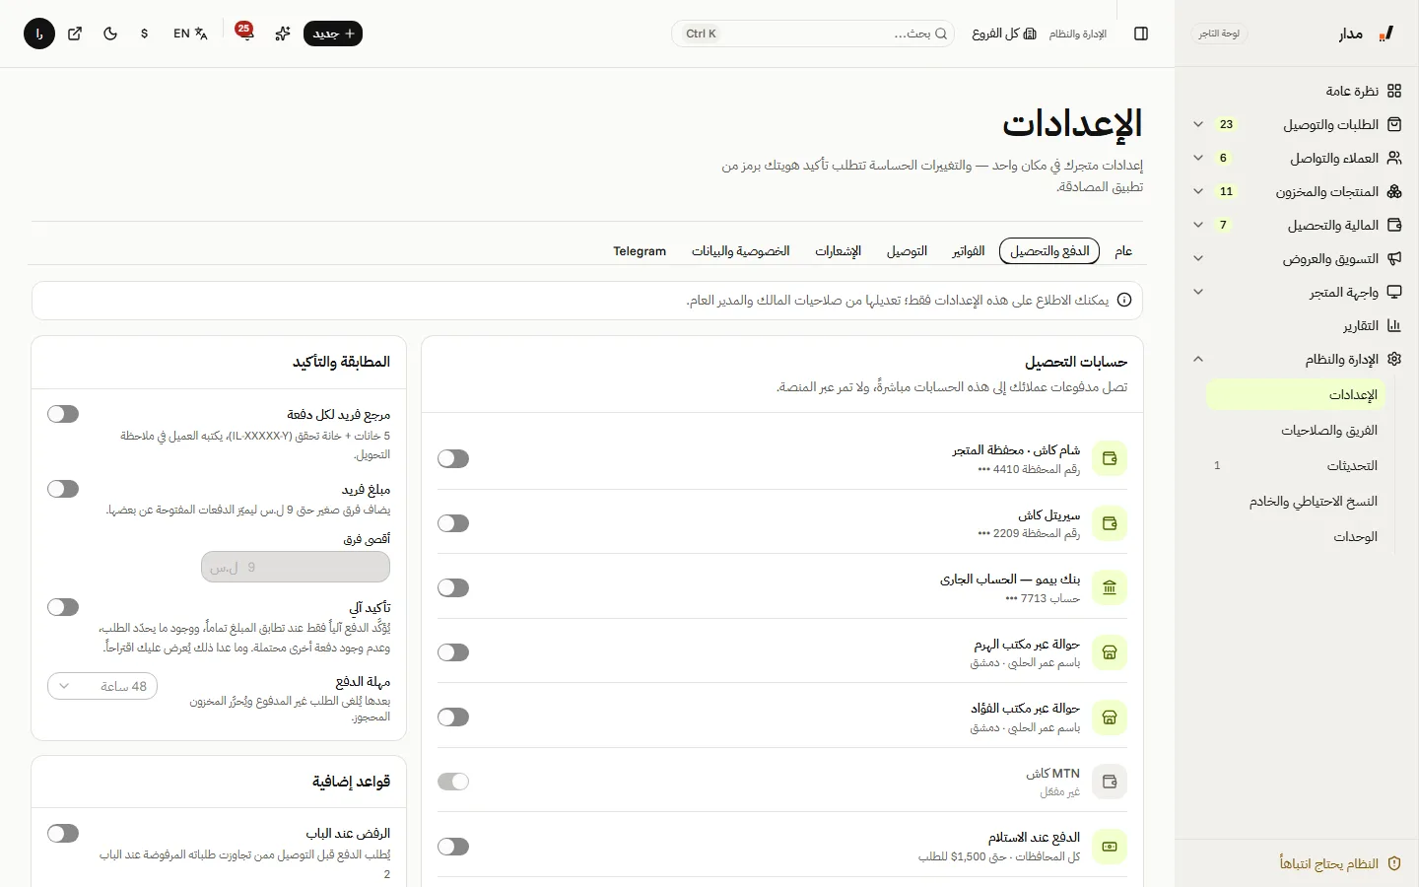Click the بنك بيمو bank icon
The height and width of the screenshot is (887, 1419).
click(x=1110, y=588)
